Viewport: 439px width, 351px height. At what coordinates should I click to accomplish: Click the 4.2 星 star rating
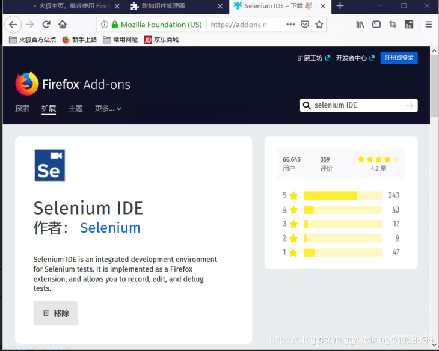378,163
